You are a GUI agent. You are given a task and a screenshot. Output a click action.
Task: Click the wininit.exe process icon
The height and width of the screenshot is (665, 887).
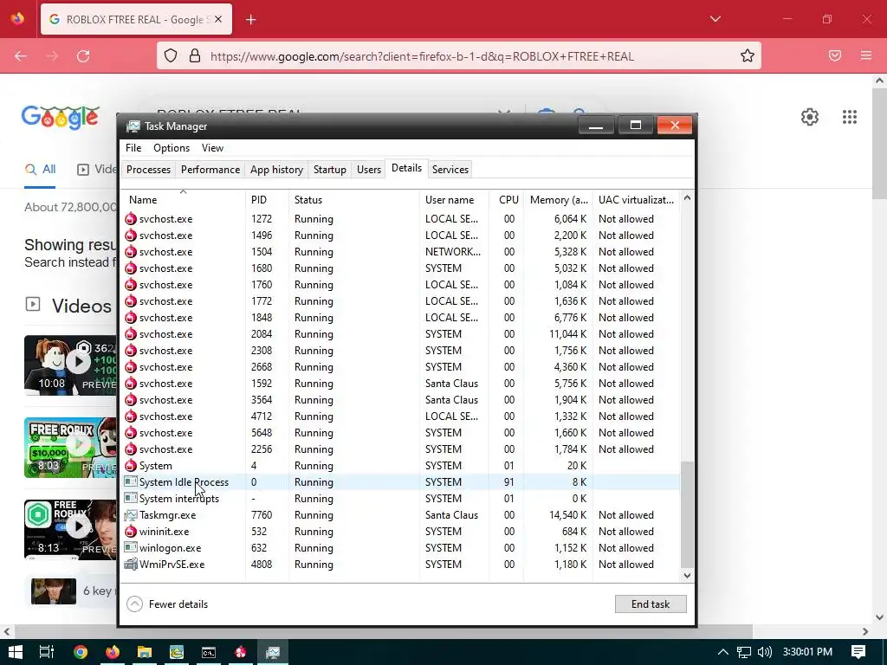click(131, 532)
